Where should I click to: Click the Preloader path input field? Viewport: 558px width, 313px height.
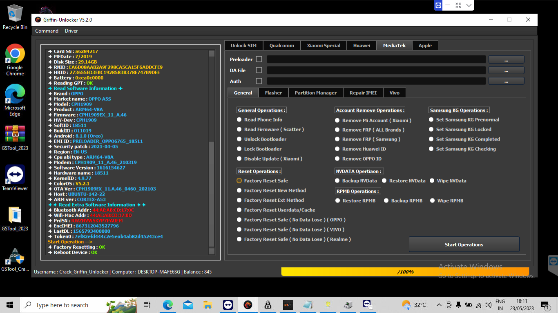click(x=376, y=59)
